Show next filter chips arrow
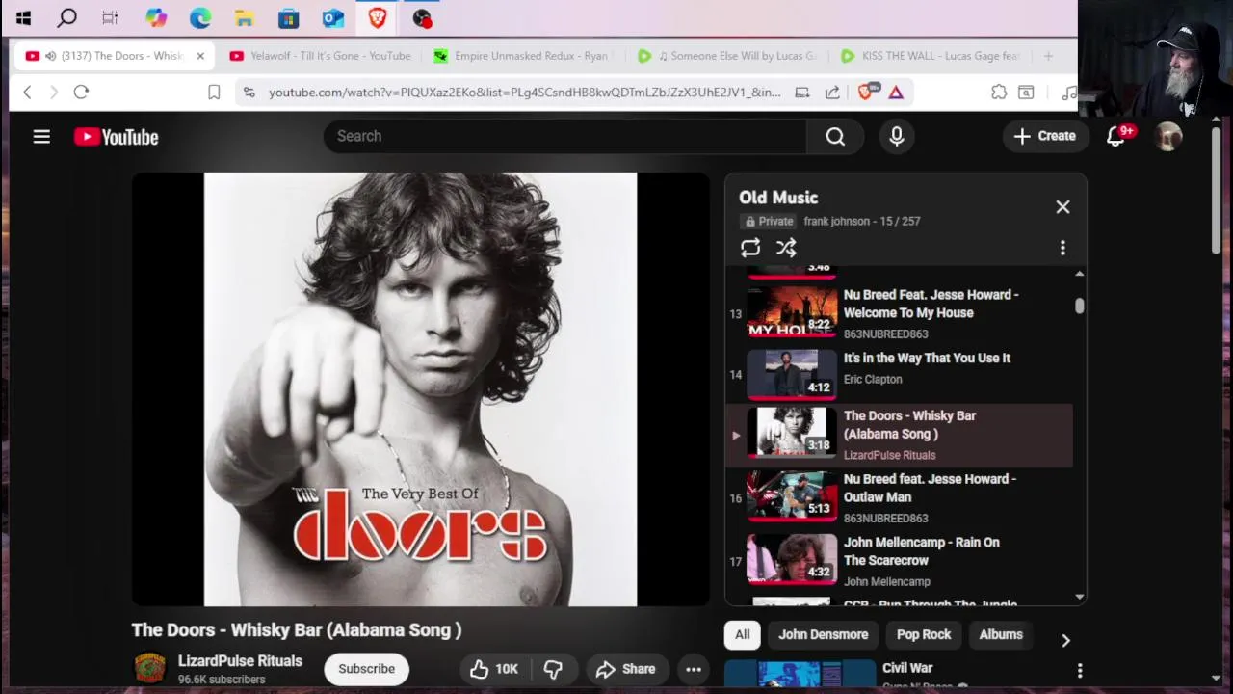The image size is (1233, 694). coord(1065,640)
